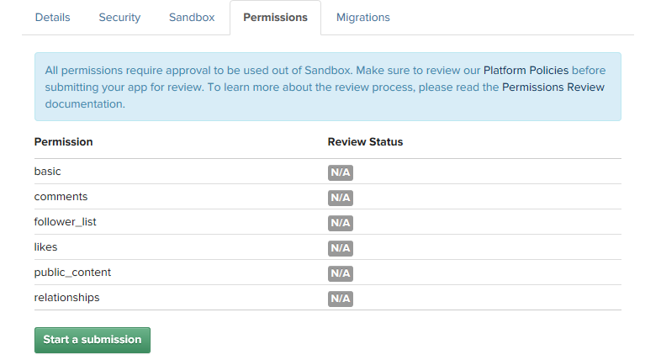Select the public_content permission label
The height and width of the screenshot is (360, 661).
(x=72, y=273)
